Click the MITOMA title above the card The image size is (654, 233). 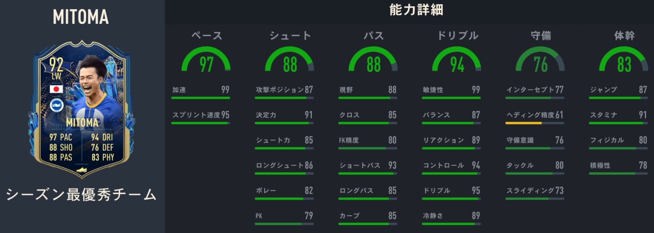pyautogui.click(x=81, y=17)
